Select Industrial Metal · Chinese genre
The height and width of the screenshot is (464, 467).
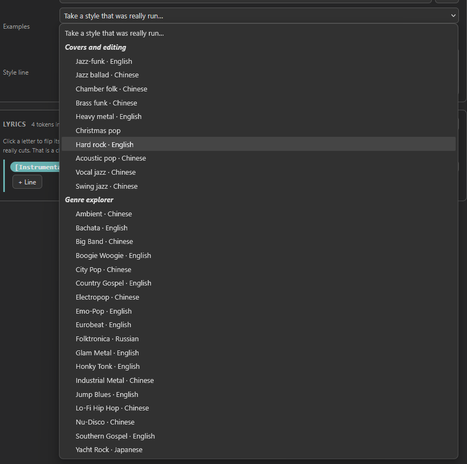tap(259, 381)
